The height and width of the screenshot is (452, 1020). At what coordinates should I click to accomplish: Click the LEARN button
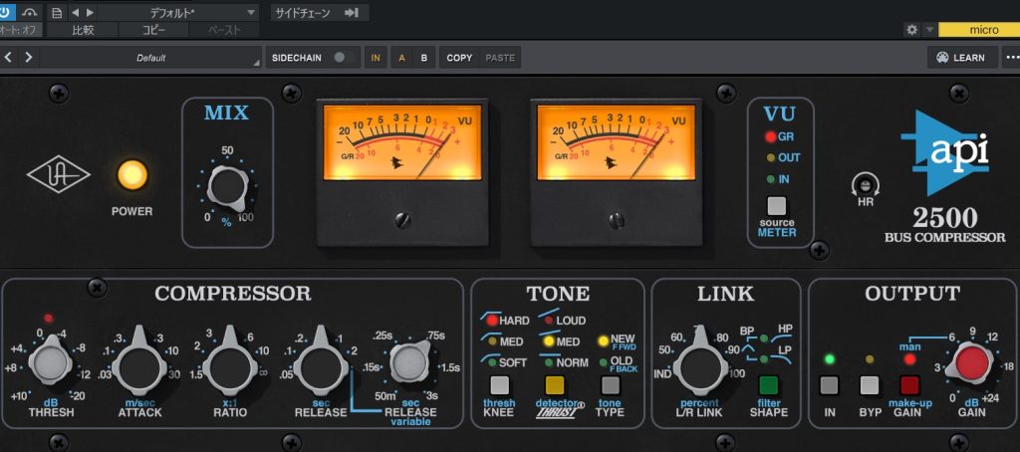tap(961, 58)
